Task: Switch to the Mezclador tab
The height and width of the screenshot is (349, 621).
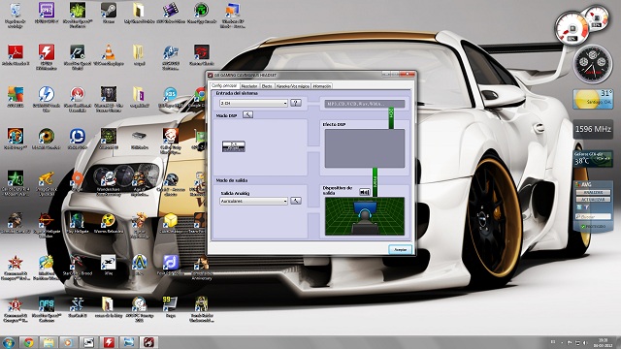Action: coord(249,86)
